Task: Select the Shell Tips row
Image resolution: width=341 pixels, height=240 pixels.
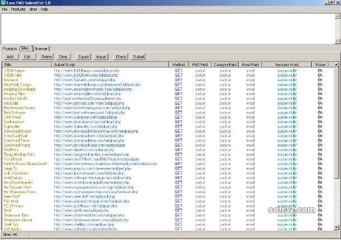Action: tap(168, 224)
